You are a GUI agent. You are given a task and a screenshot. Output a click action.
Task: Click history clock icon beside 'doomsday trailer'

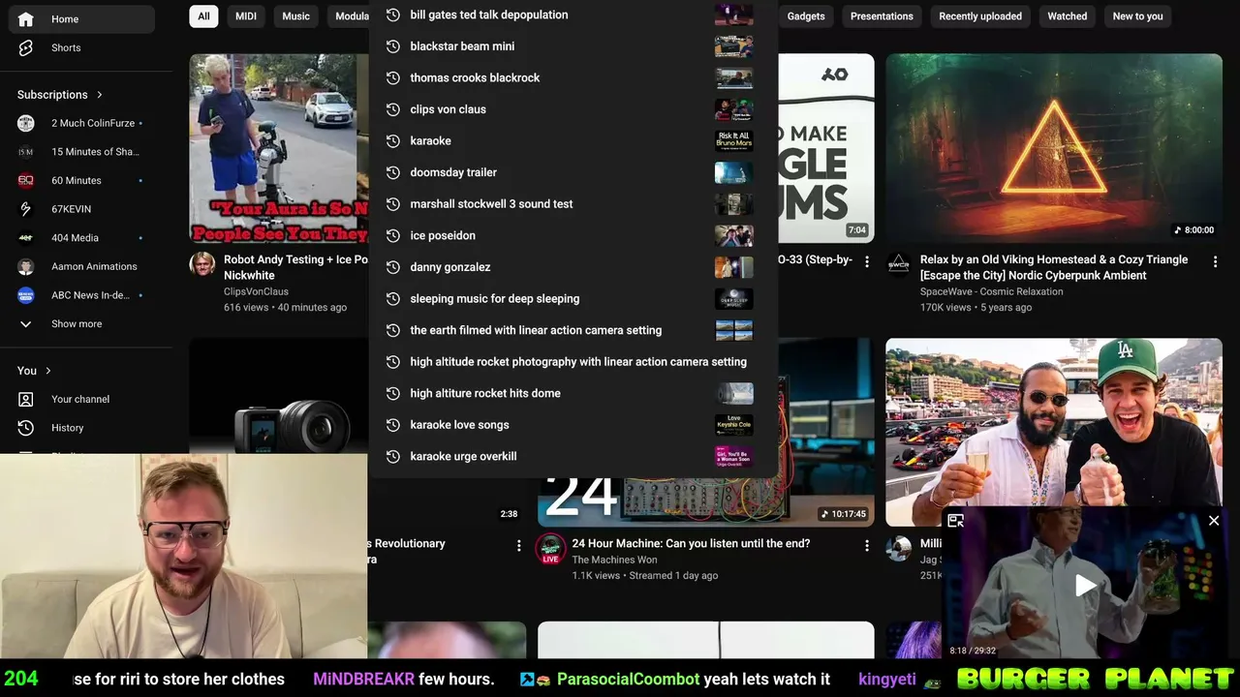pyautogui.click(x=393, y=172)
